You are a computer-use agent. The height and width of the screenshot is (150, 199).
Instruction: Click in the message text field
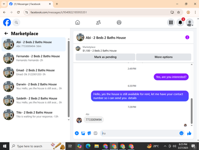[x=139, y=133]
